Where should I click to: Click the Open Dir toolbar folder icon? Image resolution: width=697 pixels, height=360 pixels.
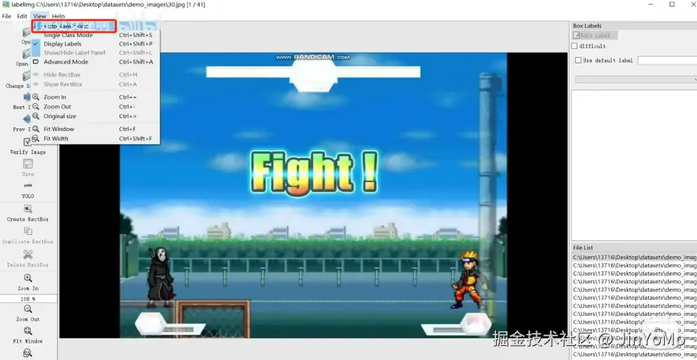[x=27, y=54]
